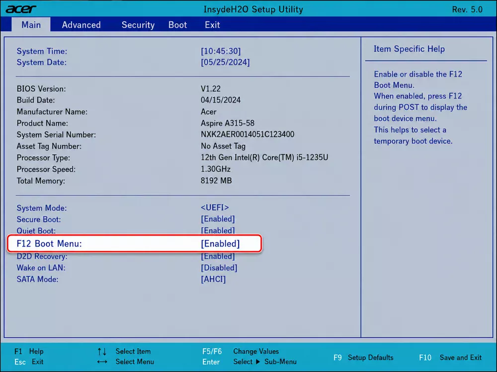Select the System Date value field

click(225, 62)
